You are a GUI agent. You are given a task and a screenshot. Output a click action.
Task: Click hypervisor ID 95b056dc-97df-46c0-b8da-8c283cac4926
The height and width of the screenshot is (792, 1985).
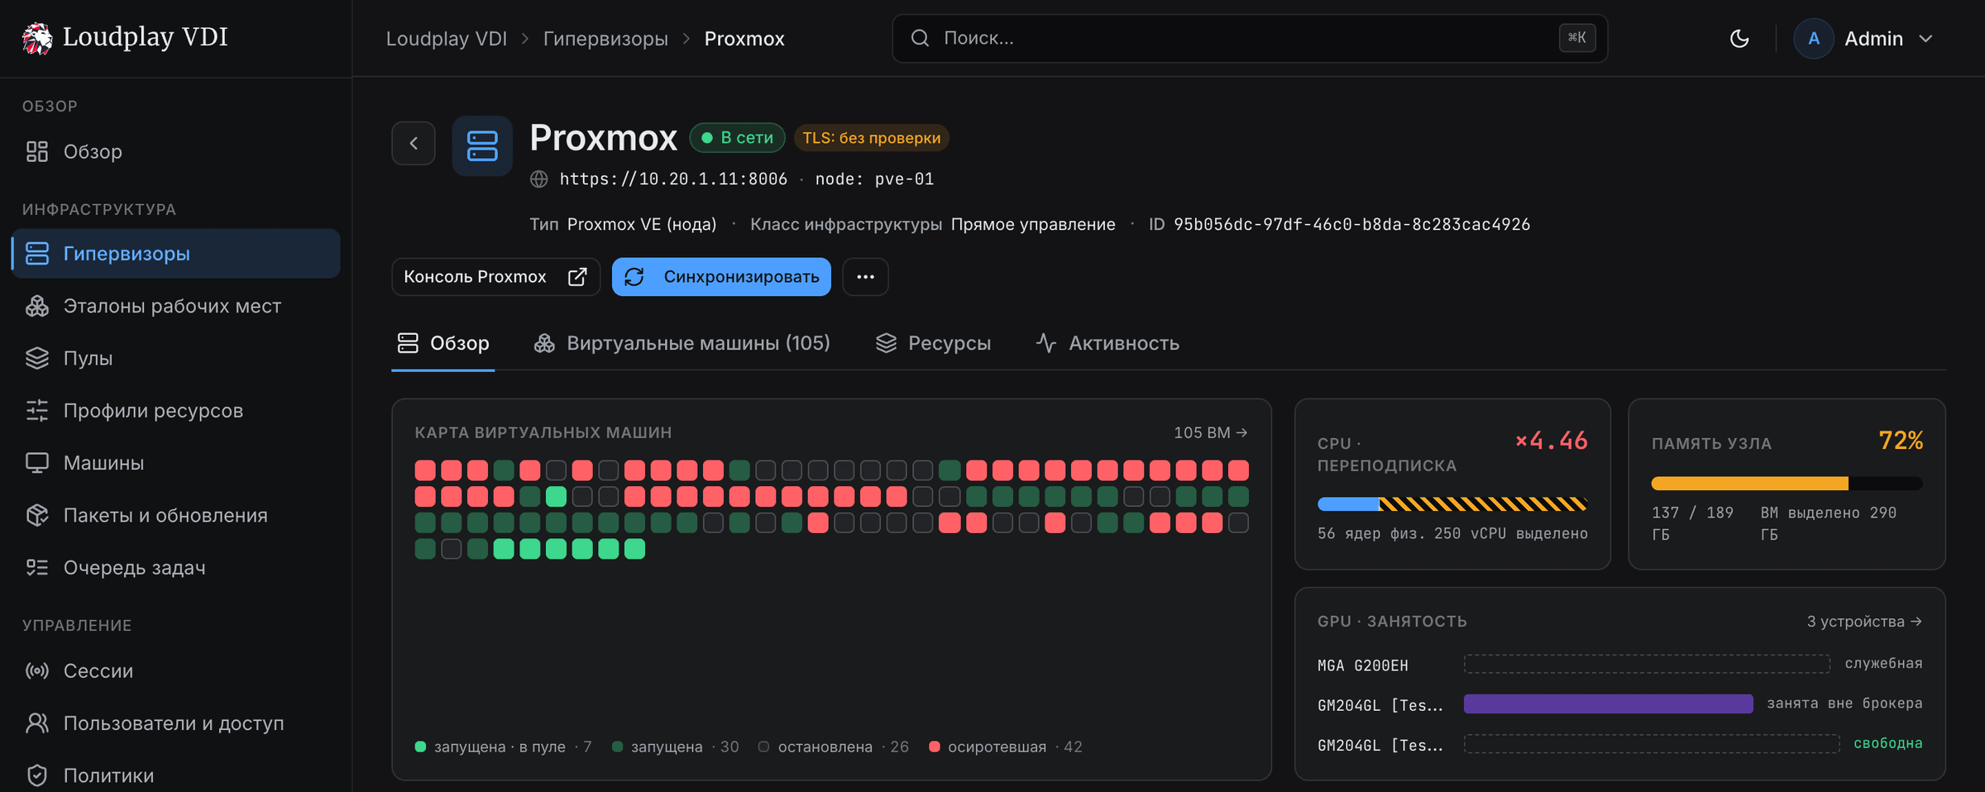click(x=1351, y=224)
